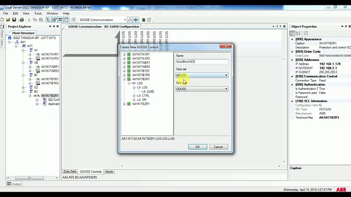Click the Cut scissors toolbar icon
Image resolution: width=351 pixels, height=197 pixels.
(x=29, y=20)
